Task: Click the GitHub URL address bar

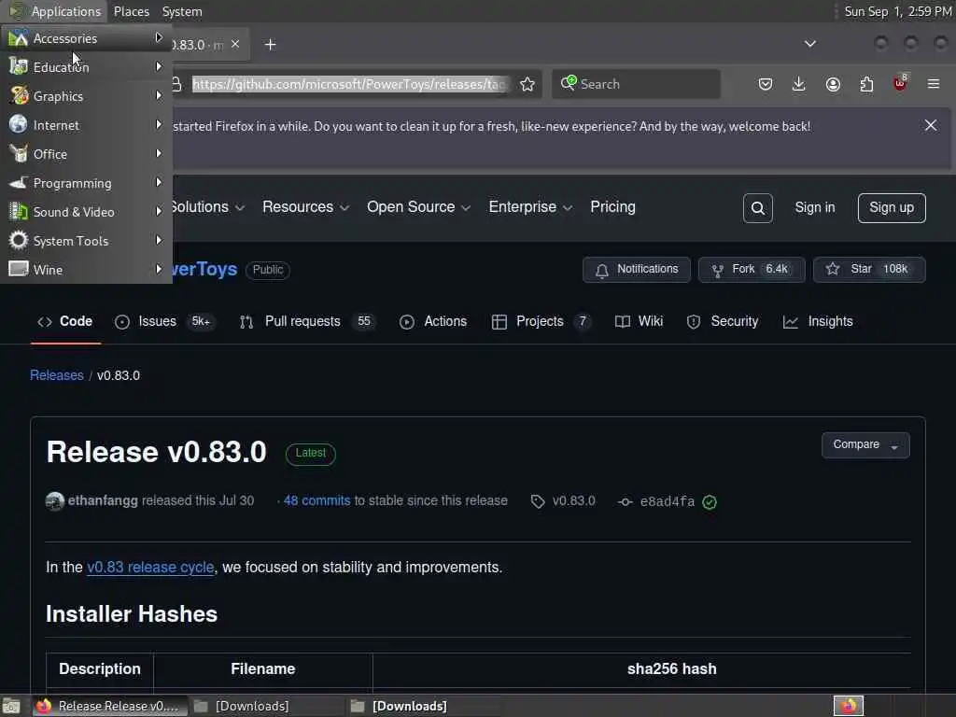Action: tap(349, 84)
